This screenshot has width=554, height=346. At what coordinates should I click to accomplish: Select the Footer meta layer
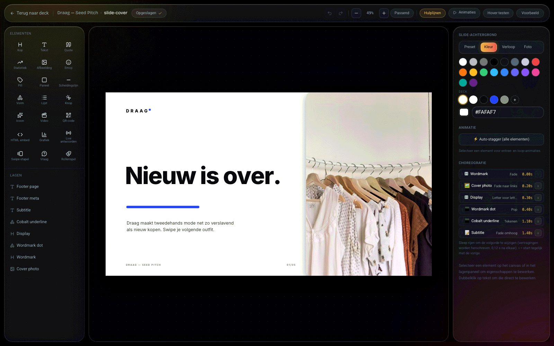coord(44,198)
